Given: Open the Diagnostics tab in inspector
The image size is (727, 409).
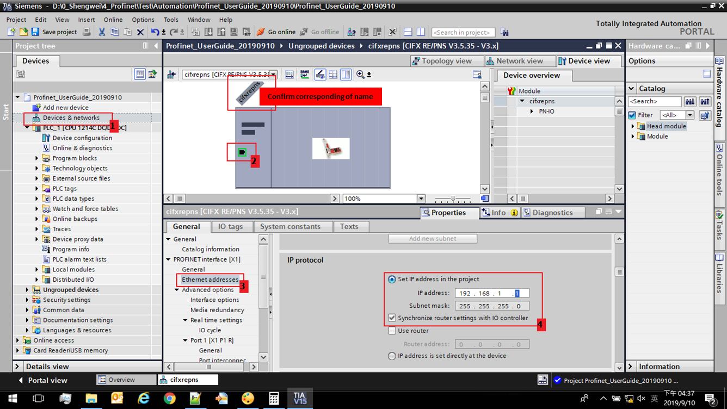Looking at the screenshot, I should click(553, 213).
